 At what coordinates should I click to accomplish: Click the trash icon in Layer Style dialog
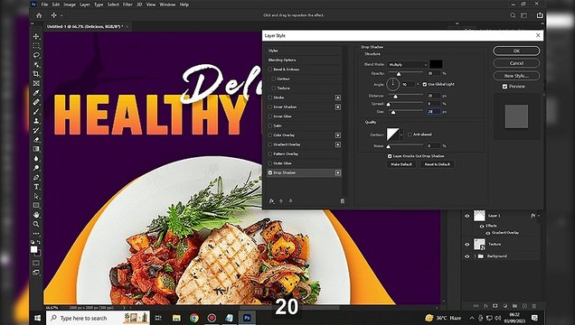pyautogui.click(x=343, y=201)
